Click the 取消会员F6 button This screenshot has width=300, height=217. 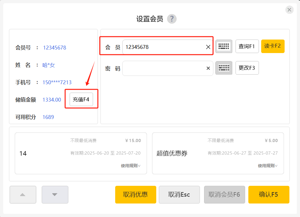tap(224, 194)
